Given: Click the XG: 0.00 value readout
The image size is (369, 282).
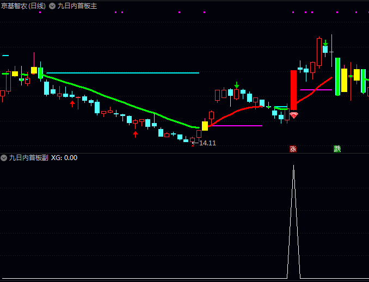Looking at the screenshot, I should 64,158.
